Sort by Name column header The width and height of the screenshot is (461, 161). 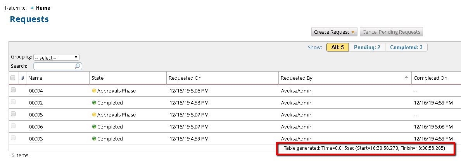click(36, 78)
